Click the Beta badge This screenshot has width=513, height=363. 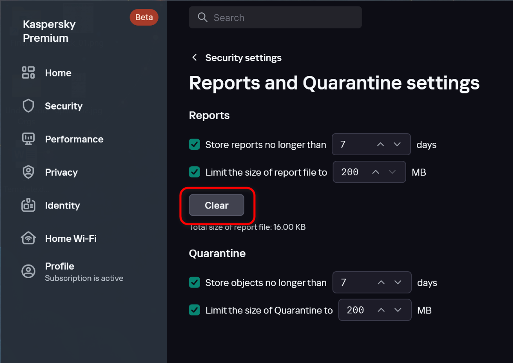tap(144, 17)
